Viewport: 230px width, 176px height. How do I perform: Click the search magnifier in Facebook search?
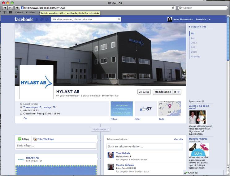point(119,19)
